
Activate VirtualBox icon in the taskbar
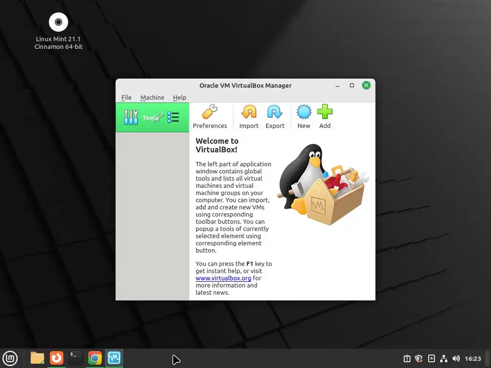pos(114,358)
